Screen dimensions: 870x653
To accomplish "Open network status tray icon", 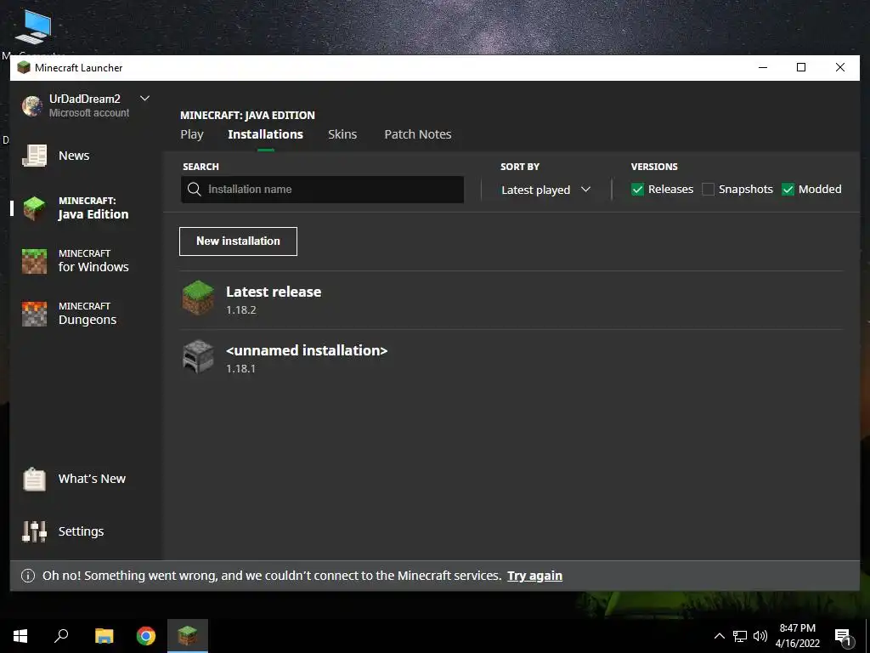I will tap(740, 636).
